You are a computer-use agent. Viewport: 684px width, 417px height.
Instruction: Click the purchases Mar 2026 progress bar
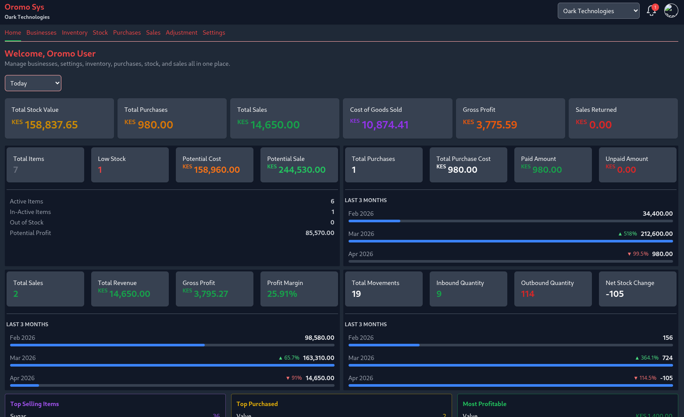510,241
